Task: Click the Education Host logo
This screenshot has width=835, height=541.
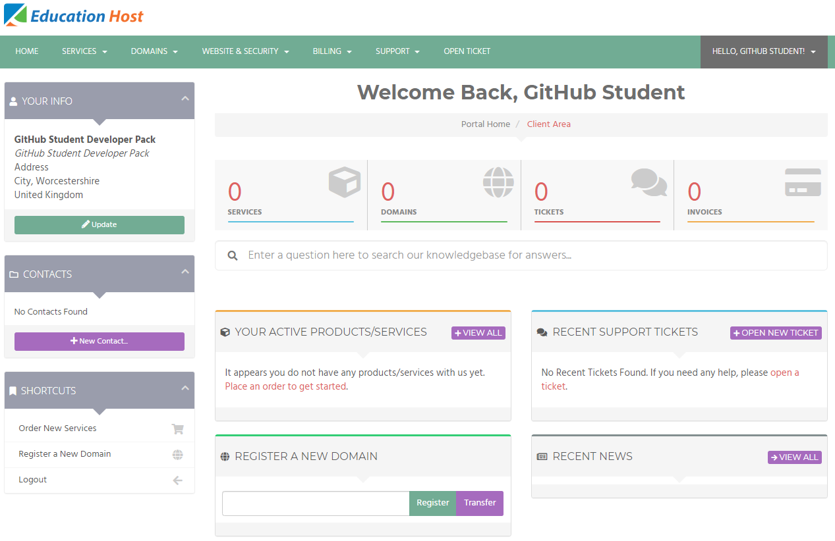Action: (x=74, y=16)
